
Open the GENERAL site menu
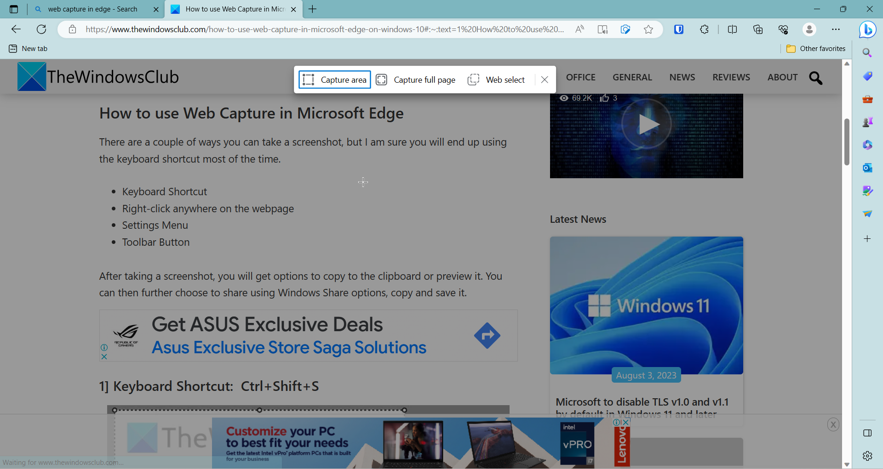click(x=632, y=77)
